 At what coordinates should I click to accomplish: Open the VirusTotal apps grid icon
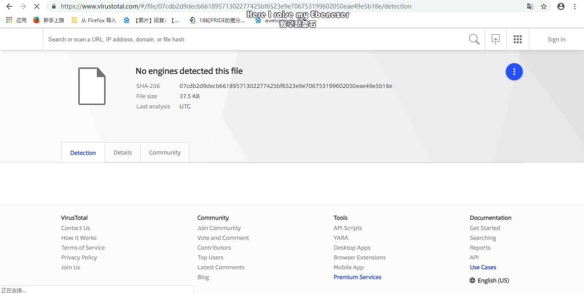(518, 39)
